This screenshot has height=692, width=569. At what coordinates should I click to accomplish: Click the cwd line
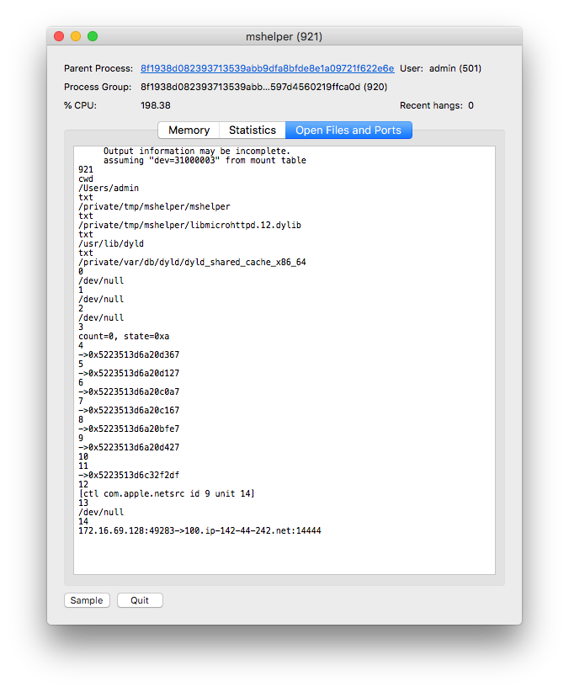[86, 178]
